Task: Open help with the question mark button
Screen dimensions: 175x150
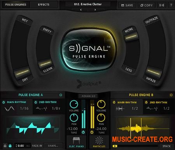Action: point(171,5)
